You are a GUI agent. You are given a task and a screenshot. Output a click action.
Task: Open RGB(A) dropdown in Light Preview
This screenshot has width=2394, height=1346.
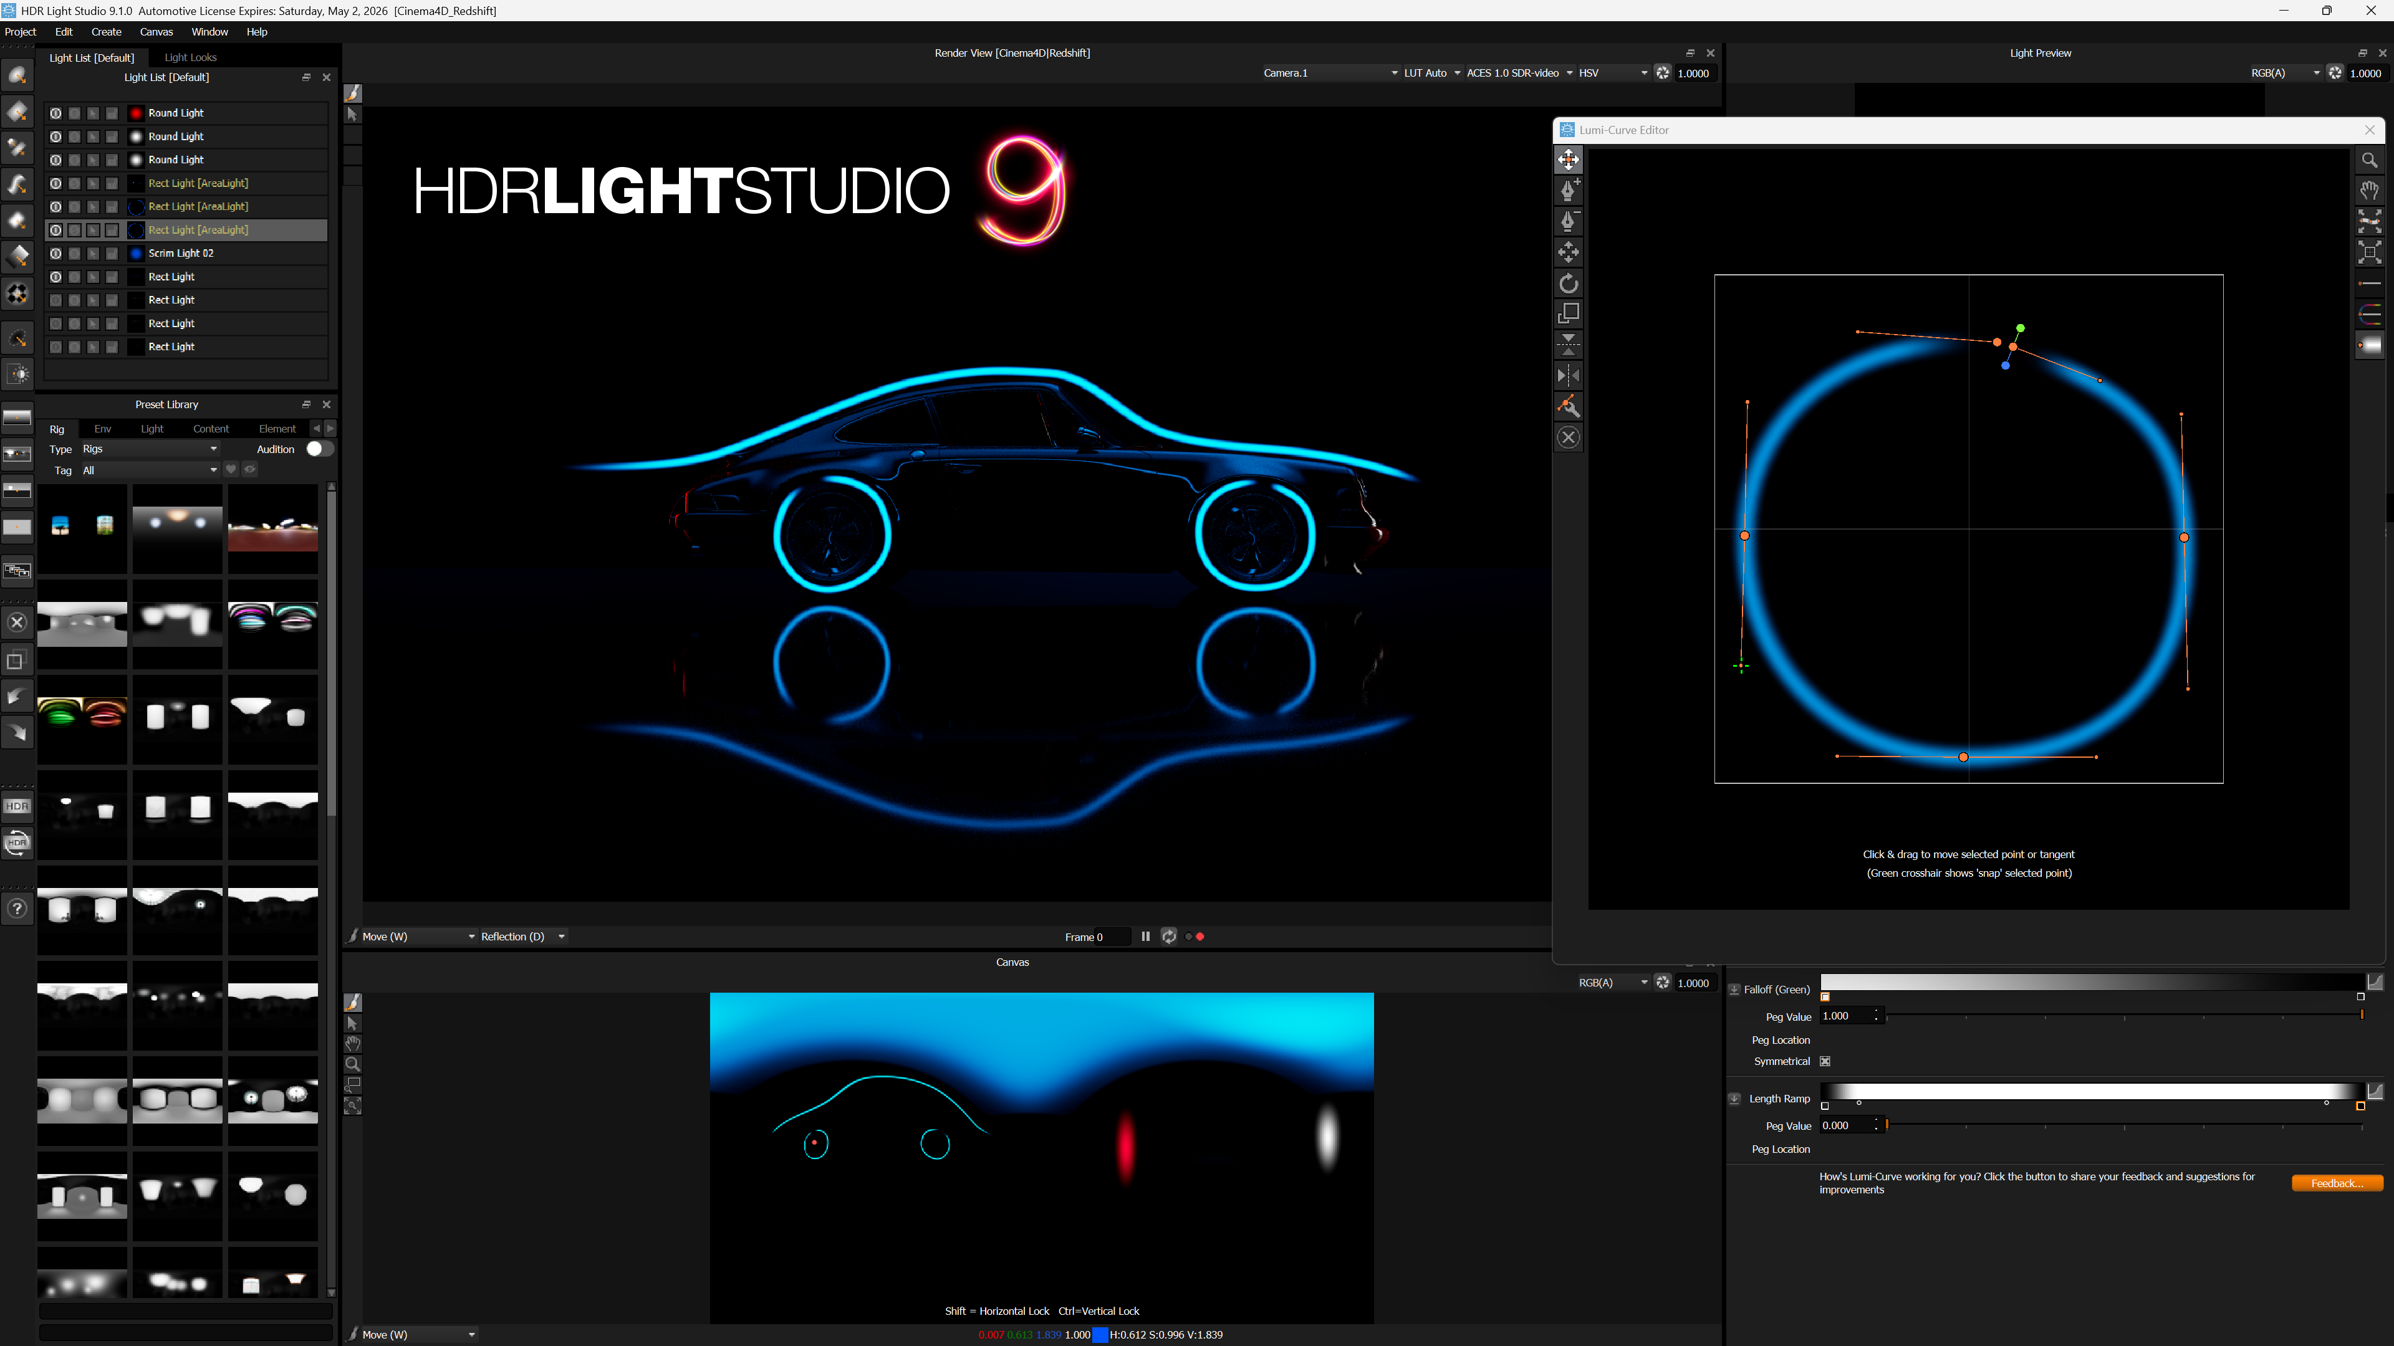(x=2286, y=72)
